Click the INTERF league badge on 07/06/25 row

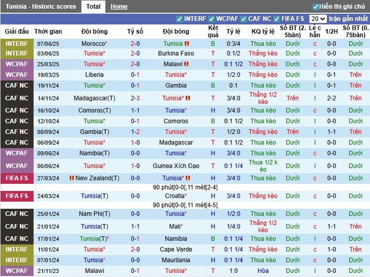(17, 44)
